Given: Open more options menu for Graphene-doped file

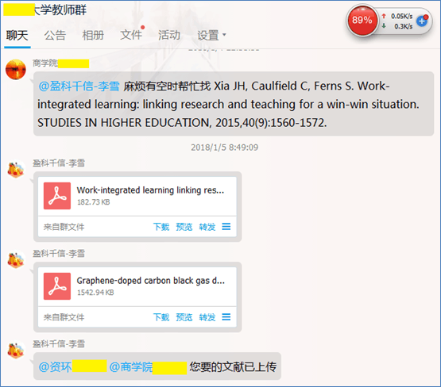Looking at the screenshot, I should coord(226,317).
